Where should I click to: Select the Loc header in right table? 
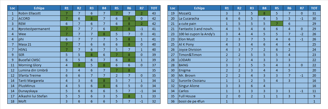[x=173, y=8]
